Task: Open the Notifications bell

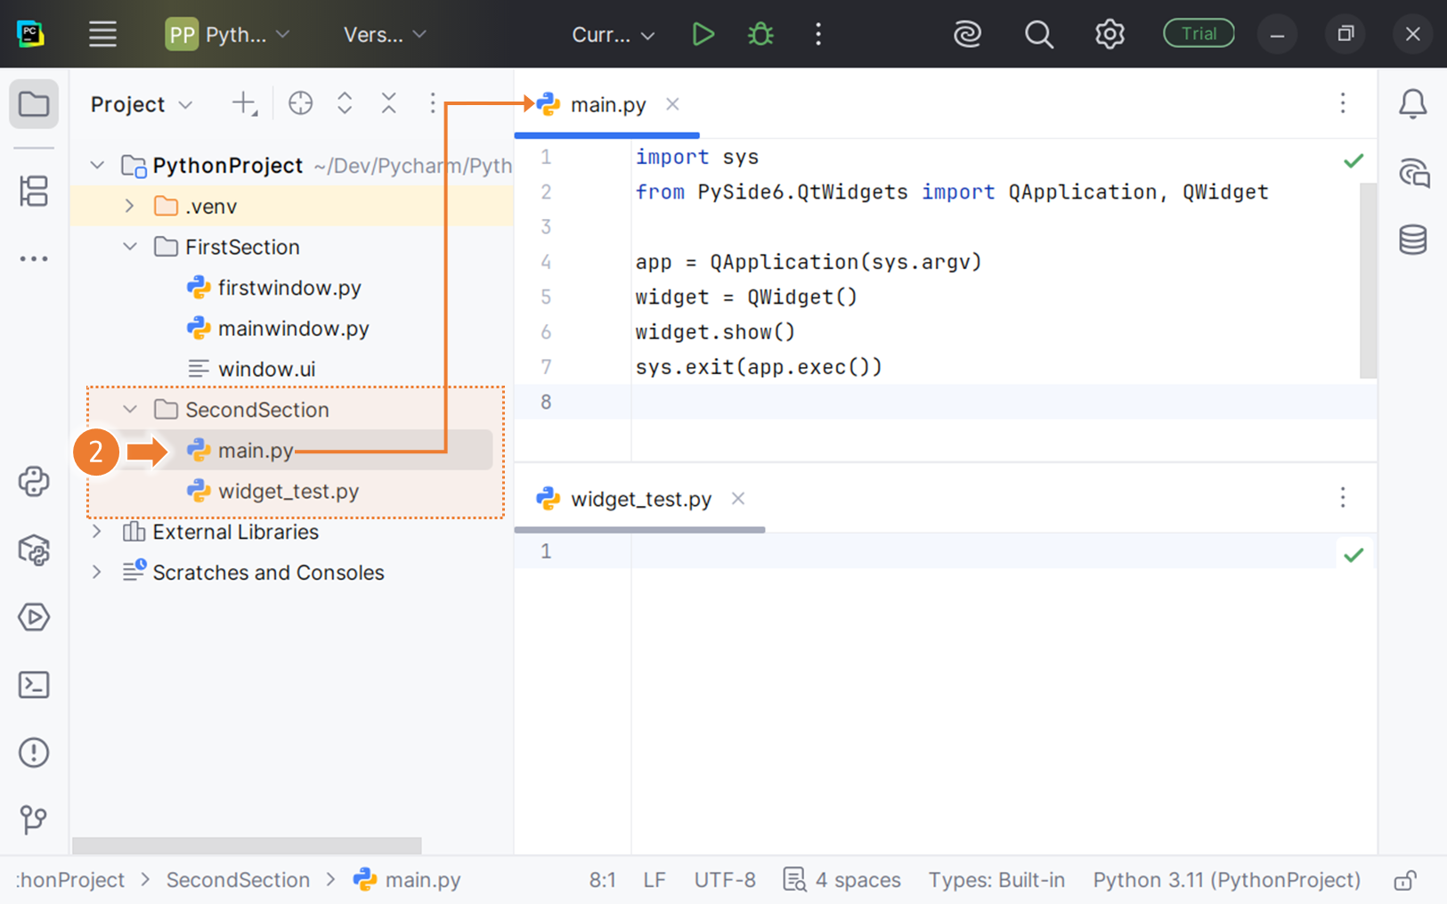Action: point(1412,103)
